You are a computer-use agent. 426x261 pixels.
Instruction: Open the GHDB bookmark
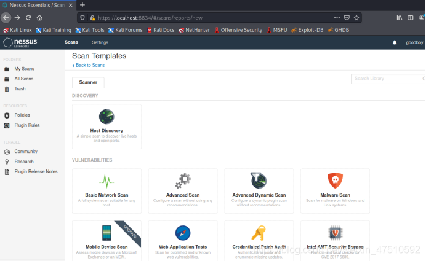(338, 30)
